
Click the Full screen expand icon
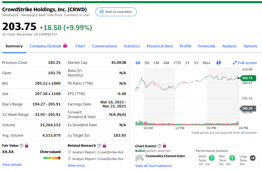click(x=235, y=63)
